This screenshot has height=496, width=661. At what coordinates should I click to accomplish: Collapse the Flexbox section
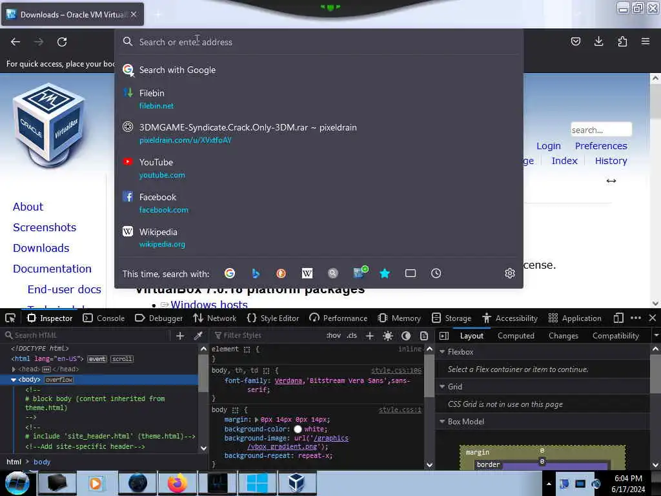click(x=442, y=351)
